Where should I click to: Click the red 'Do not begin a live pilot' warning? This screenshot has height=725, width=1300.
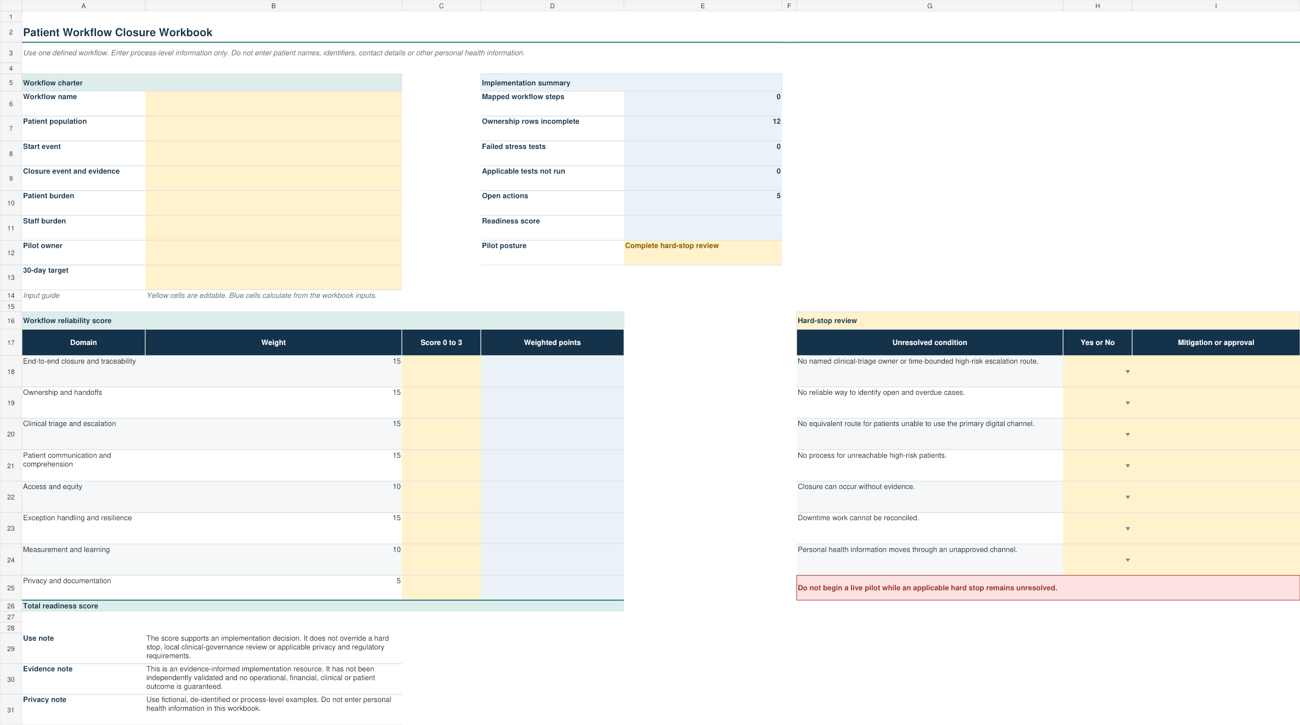[x=1048, y=588]
